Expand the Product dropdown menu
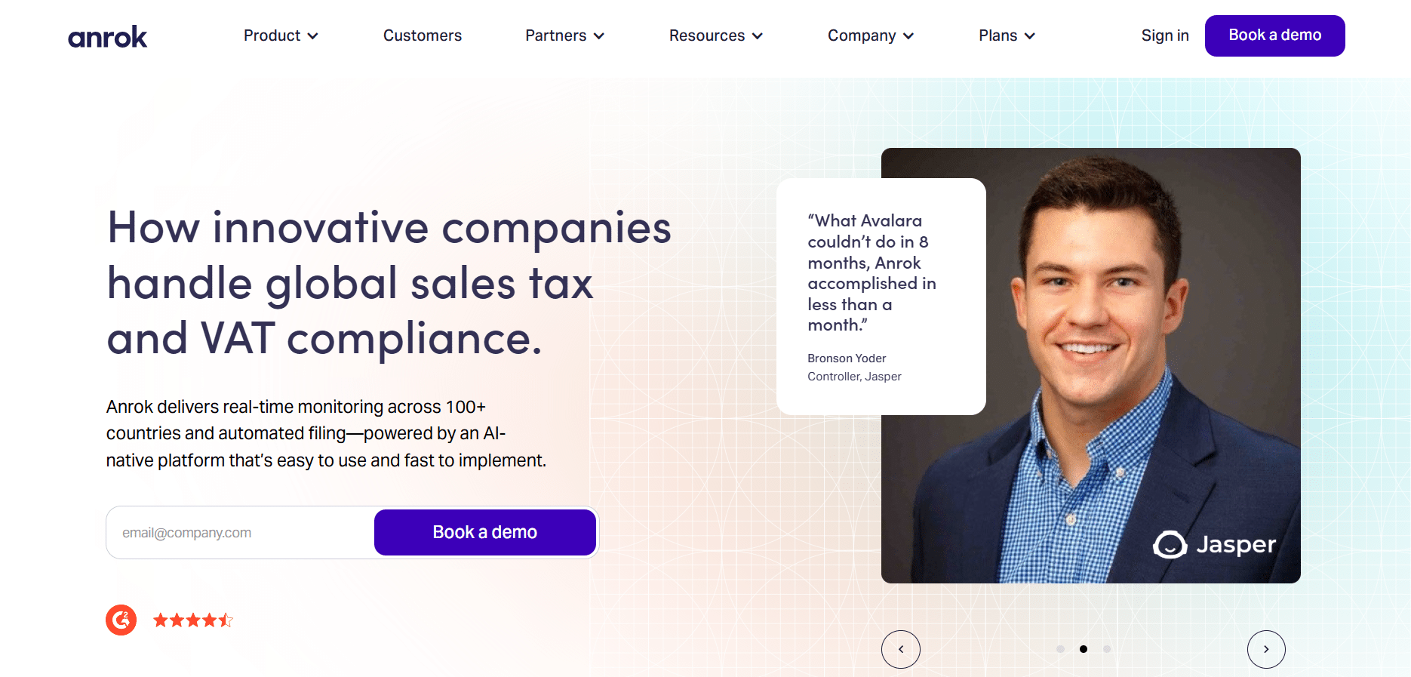Image resolution: width=1411 pixels, height=677 pixels. (x=281, y=35)
